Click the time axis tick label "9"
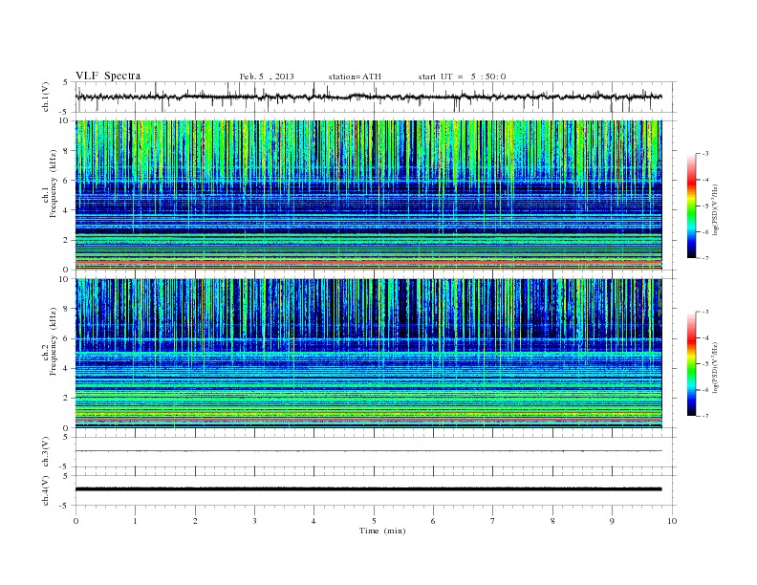Screen dimensions: 757x585 [x=612, y=521]
